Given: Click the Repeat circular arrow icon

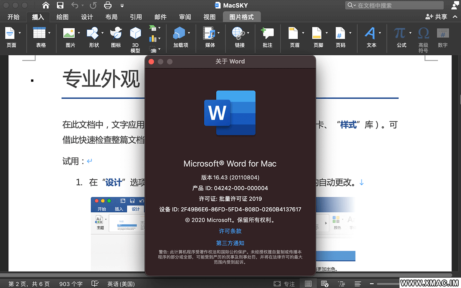Looking at the screenshot, I should [x=93, y=5].
